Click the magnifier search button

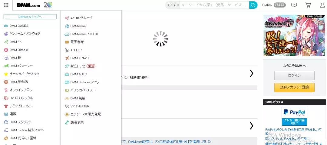[x=253, y=5]
